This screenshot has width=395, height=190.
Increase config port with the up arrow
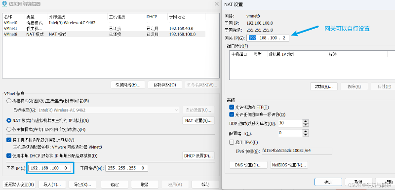306,131
